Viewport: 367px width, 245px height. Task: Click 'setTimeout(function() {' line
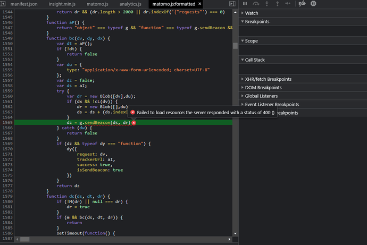coord(86,233)
